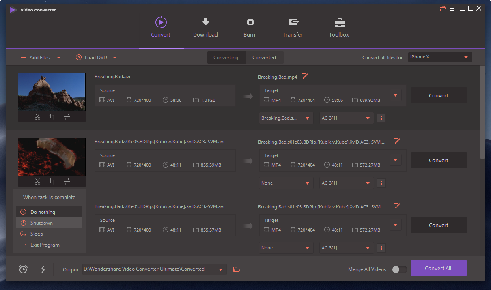491x290 pixels.
Task: Switch to the Converted tab
Action: coord(264,58)
